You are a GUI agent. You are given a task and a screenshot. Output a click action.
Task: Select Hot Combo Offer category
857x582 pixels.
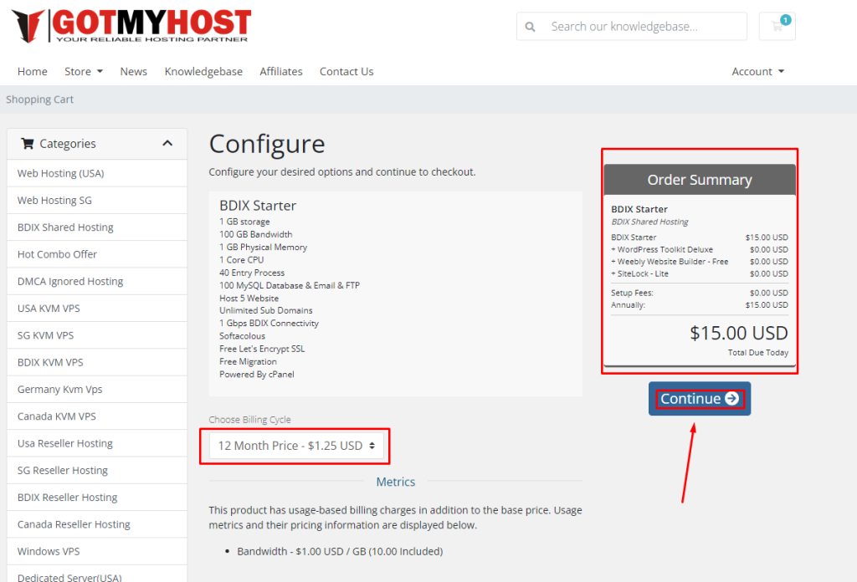(x=57, y=254)
